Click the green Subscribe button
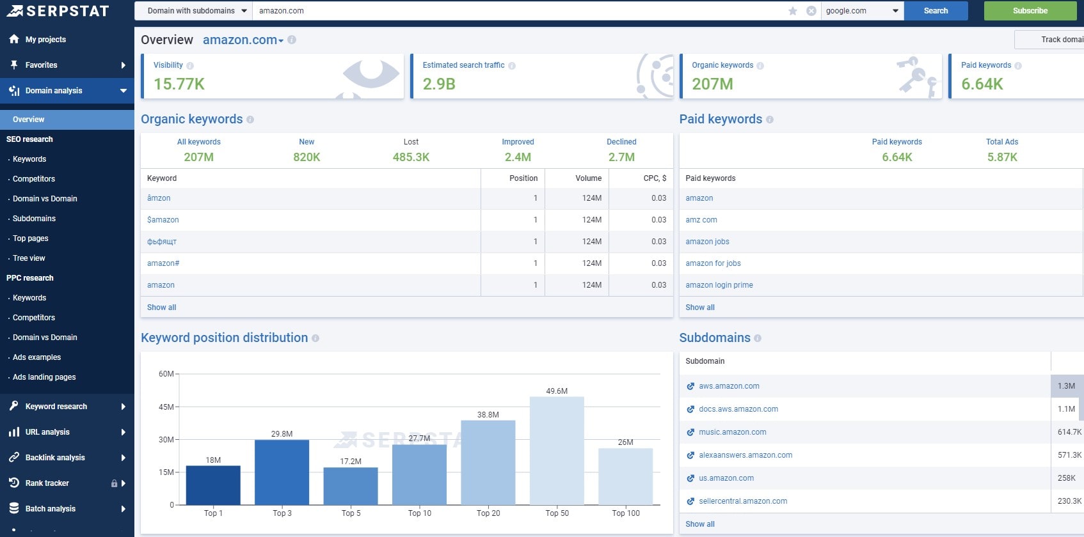The height and width of the screenshot is (537, 1084). pyautogui.click(x=1030, y=11)
